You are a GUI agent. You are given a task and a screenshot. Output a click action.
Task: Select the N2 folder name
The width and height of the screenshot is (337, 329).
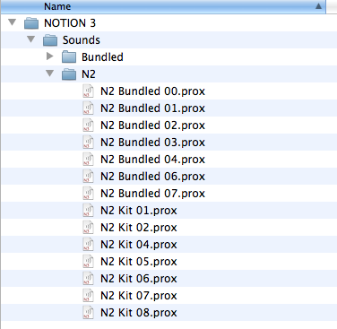tap(89, 74)
